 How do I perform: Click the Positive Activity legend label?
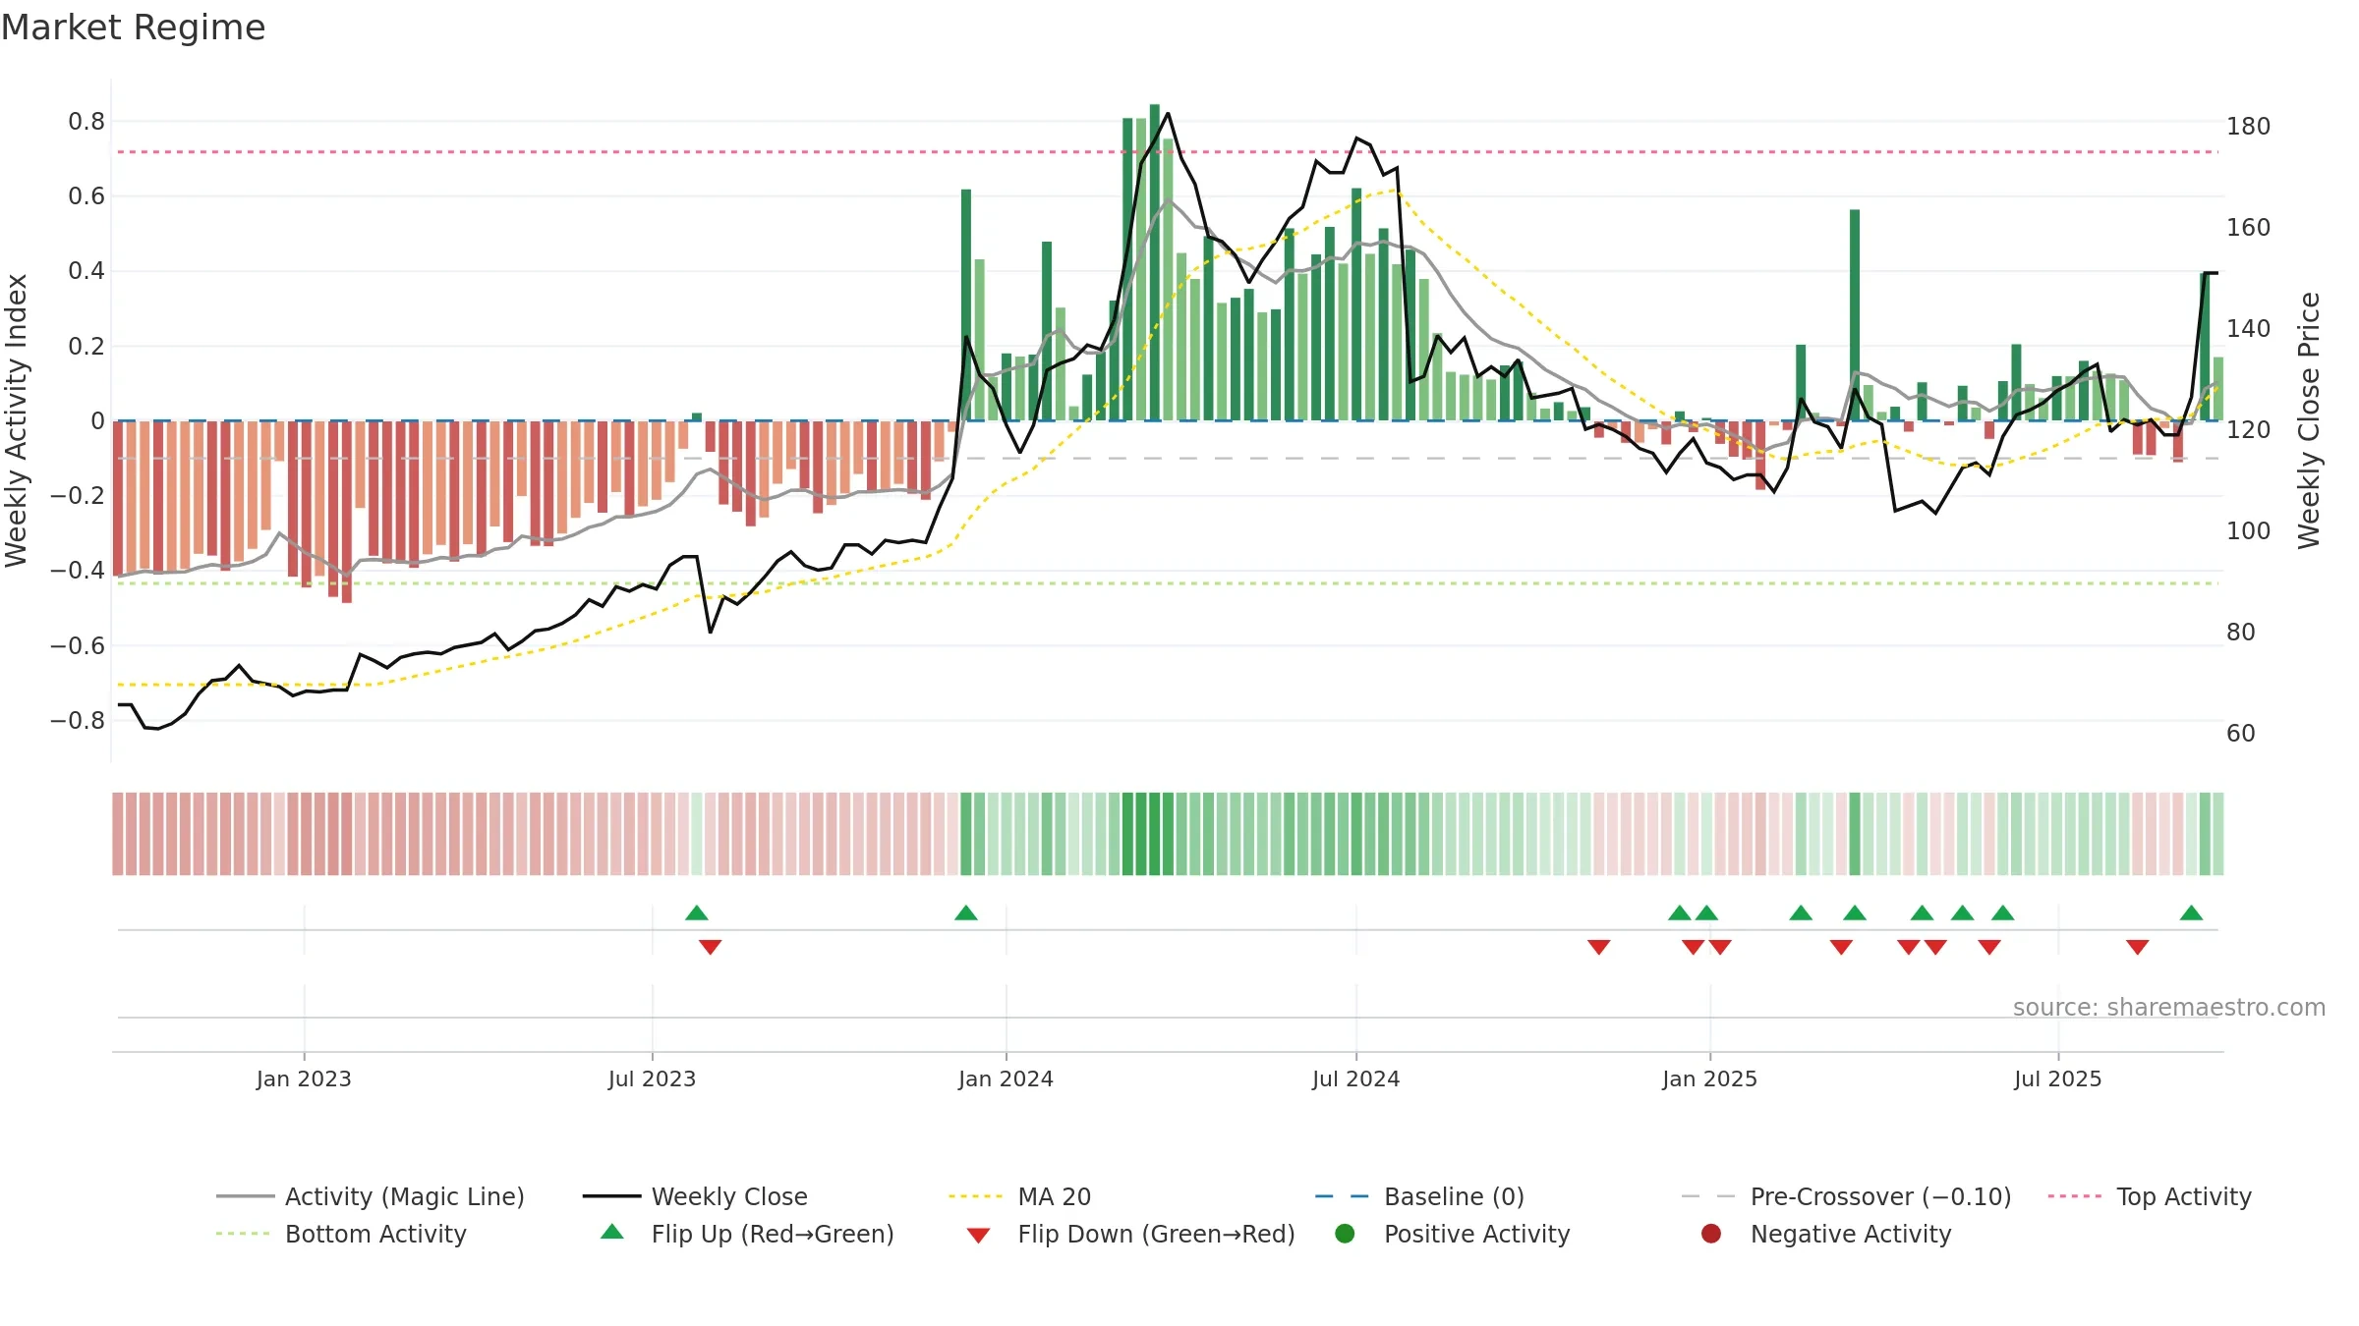pos(1476,1234)
